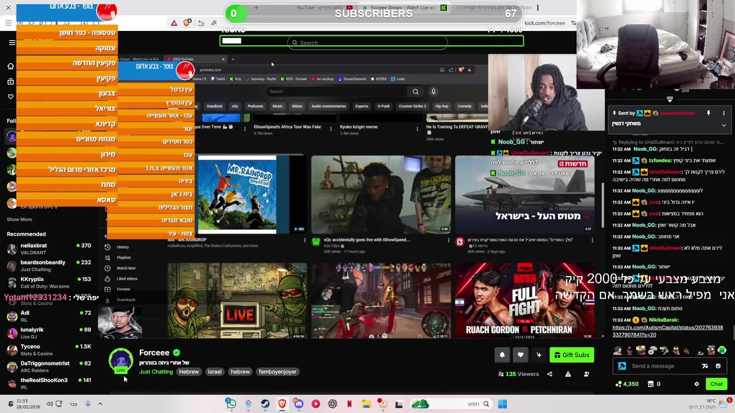The width and height of the screenshot is (735, 413).
Task: Click the 135 Viewers count
Action: (x=519, y=374)
